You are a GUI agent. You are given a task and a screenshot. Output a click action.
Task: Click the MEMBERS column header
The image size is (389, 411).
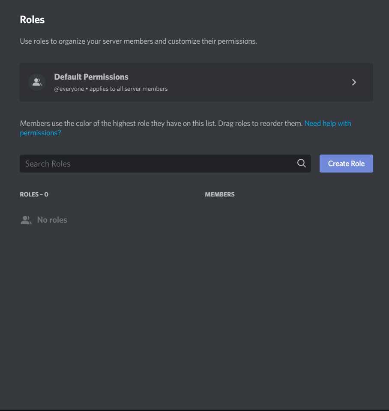(x=219, y=194)
